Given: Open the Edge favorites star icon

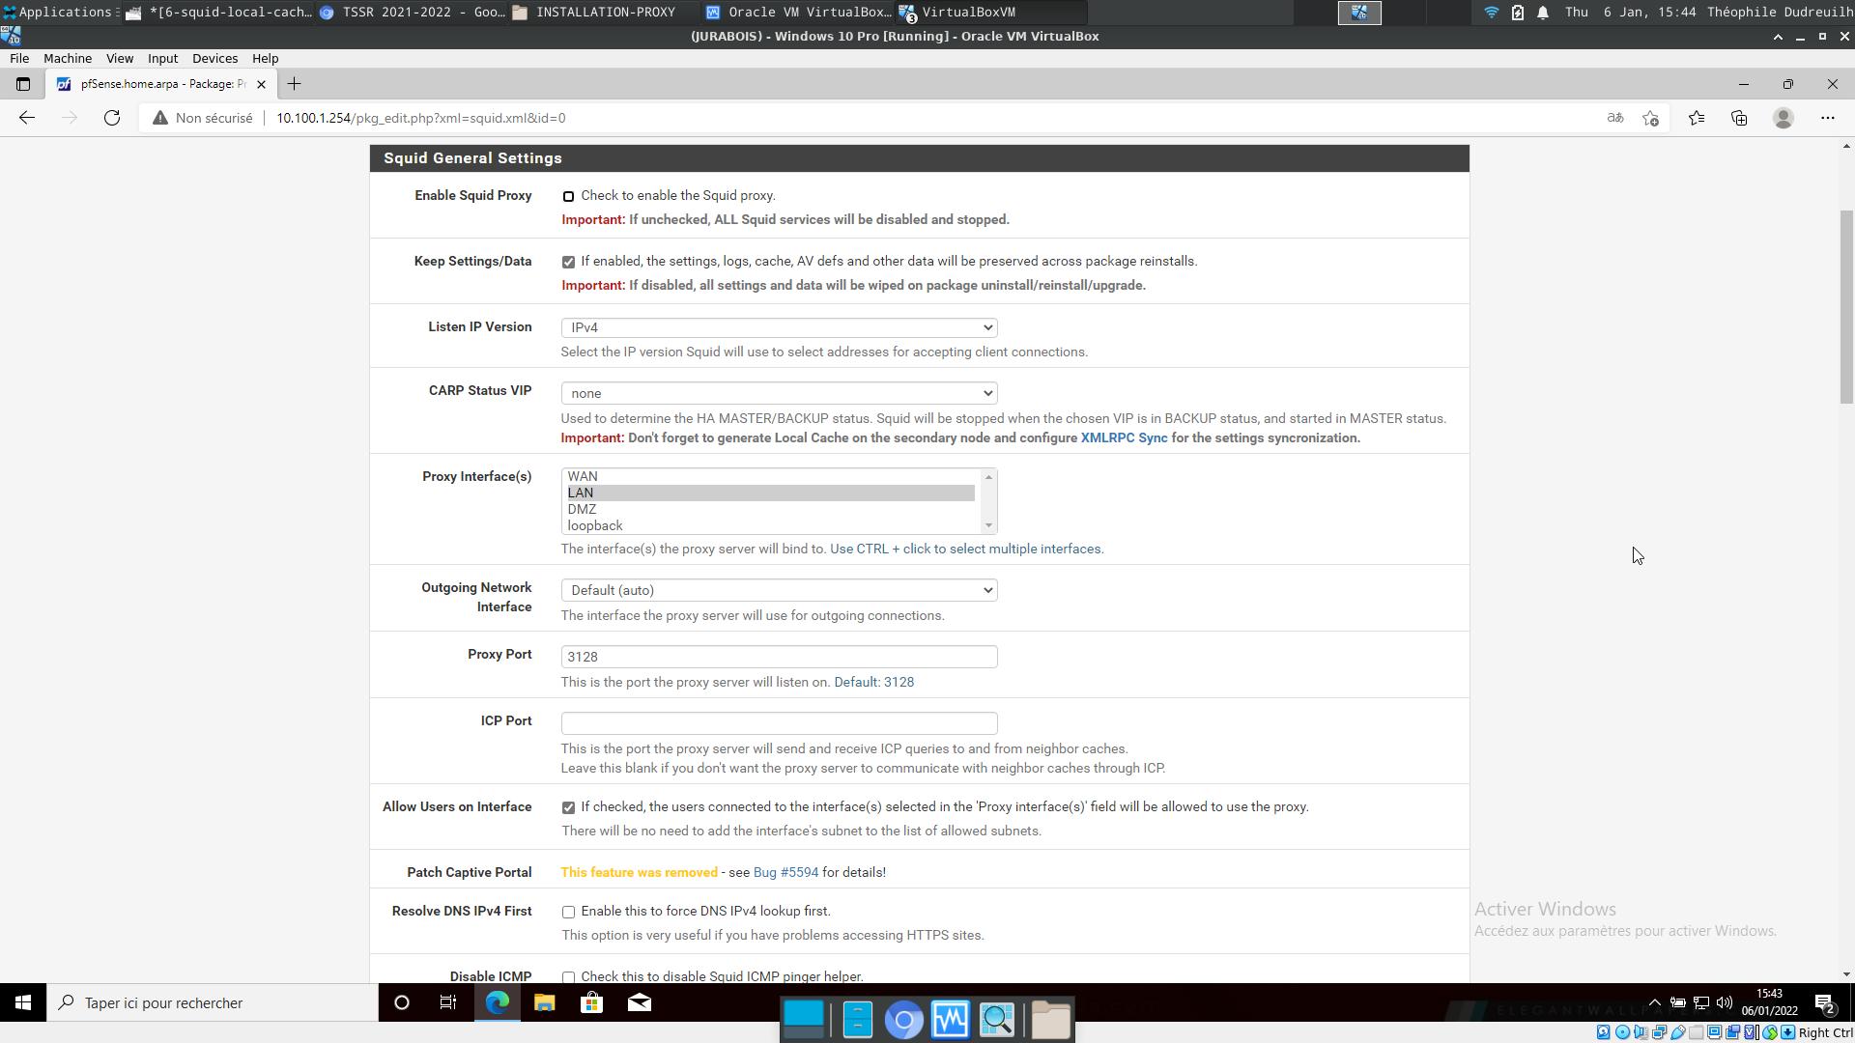Looking at the screenshot, I should (1697, 118).
